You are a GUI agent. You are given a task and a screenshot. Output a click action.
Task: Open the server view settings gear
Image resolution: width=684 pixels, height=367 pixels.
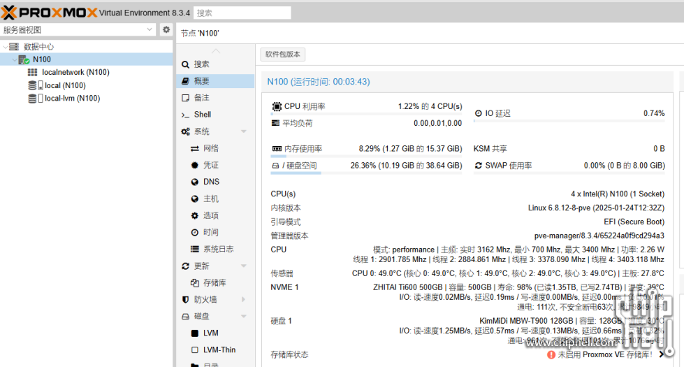(166, 29)
